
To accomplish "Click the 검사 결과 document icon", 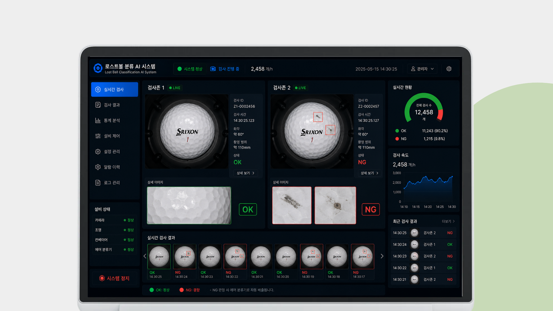I will [98, 105].
